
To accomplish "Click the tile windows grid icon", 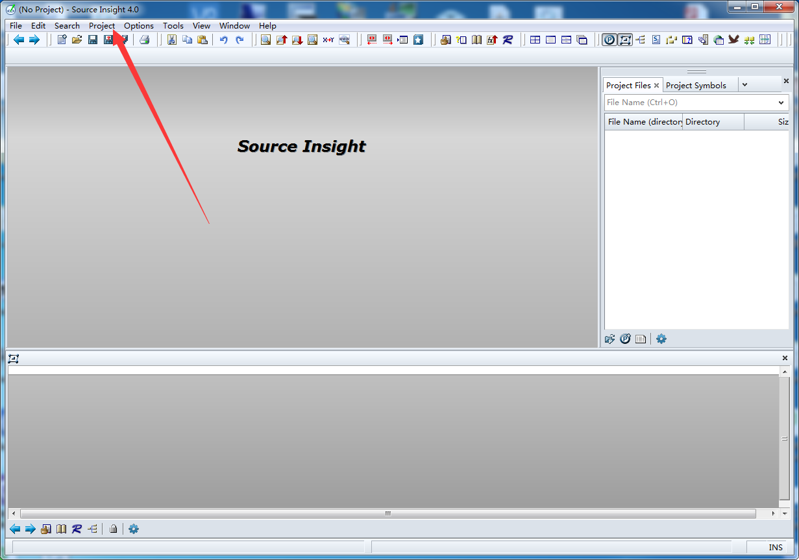I will [535, 40].
